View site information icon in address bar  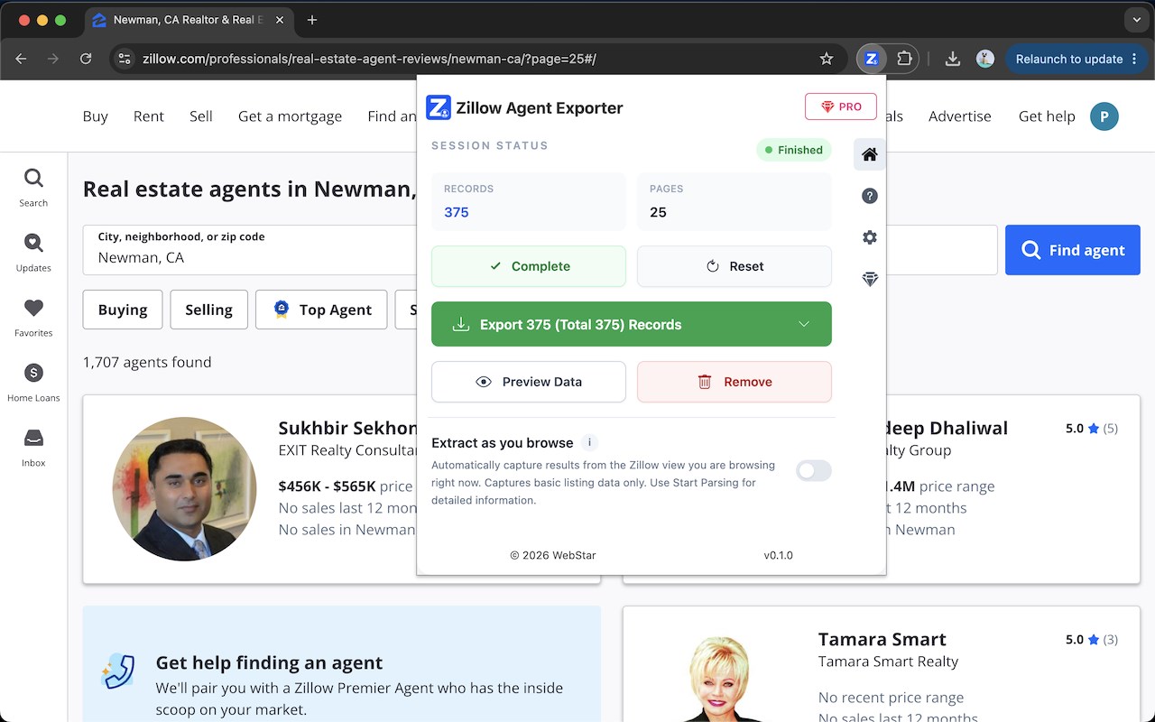125,59
